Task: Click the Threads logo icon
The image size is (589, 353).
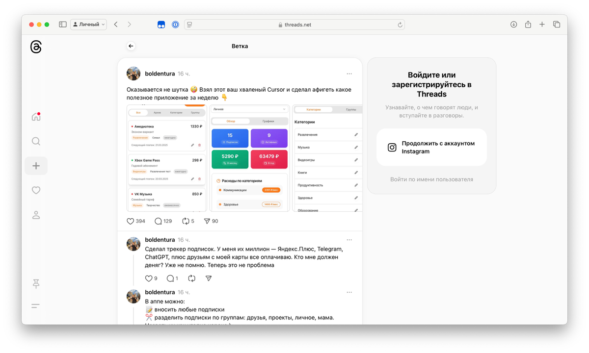Action: click(x=36, y=47)
